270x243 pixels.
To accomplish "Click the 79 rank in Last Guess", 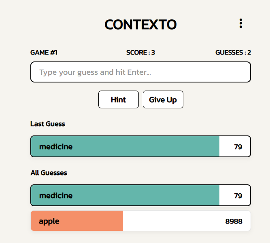I will click(x=238, y=147).
